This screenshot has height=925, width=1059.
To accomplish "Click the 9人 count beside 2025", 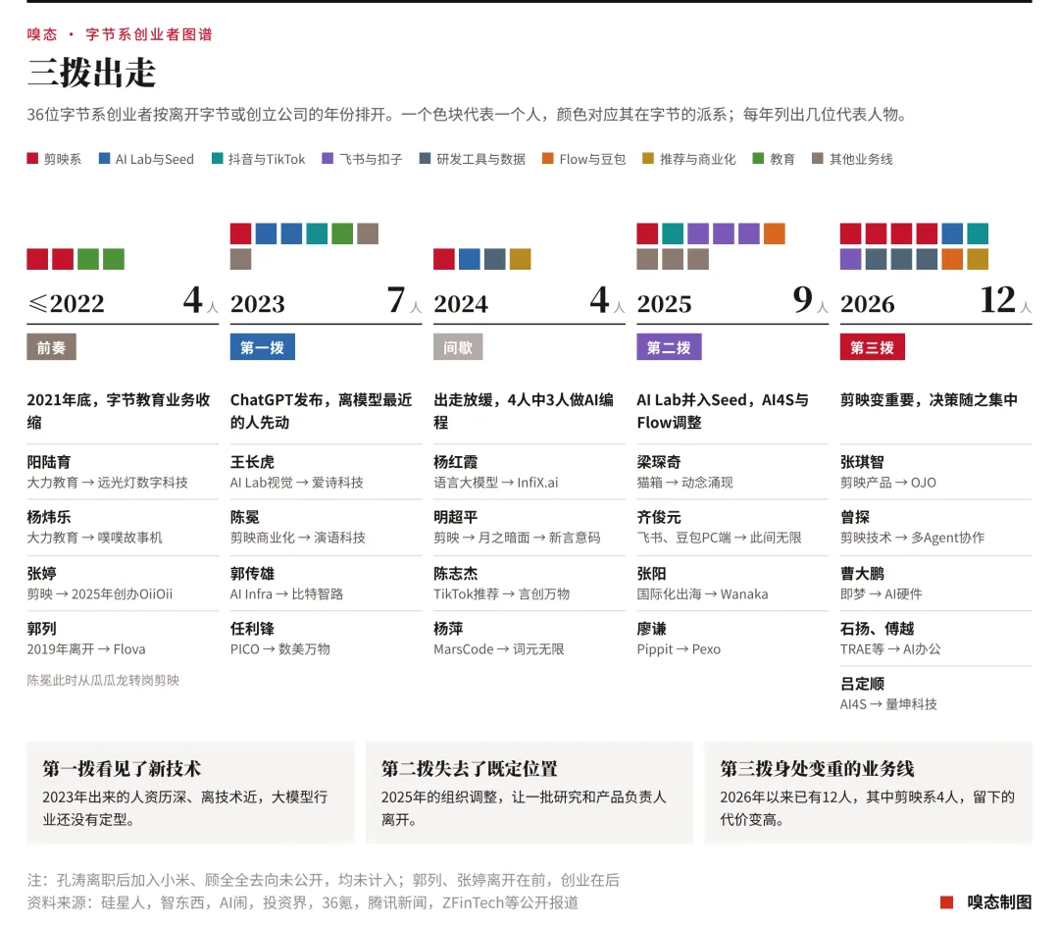I will (x=811, y=300).
